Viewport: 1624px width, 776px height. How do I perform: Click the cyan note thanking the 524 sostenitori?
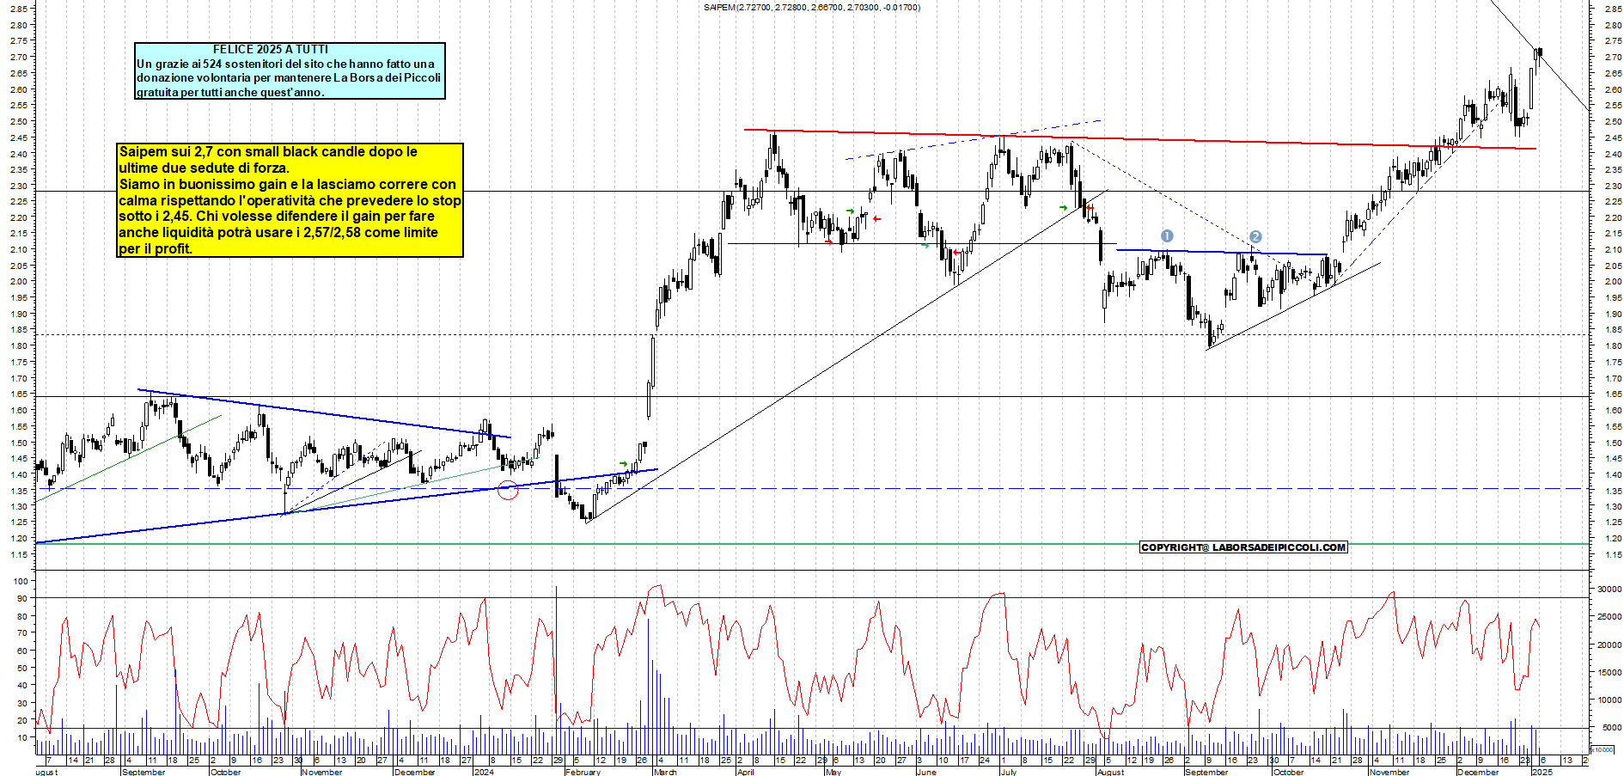290,71
